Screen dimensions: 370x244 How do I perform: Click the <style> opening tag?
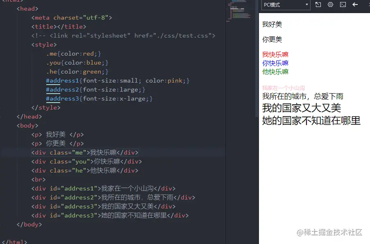click(x=44, y=45)
